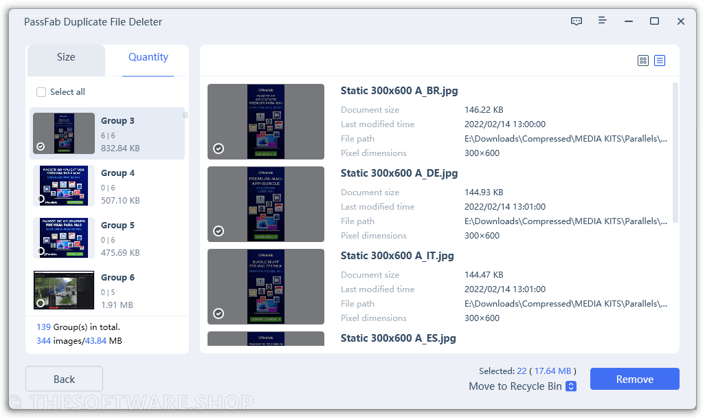Click document size 146.22 KB
Viewport: 705px width, 418px height.
484,110
